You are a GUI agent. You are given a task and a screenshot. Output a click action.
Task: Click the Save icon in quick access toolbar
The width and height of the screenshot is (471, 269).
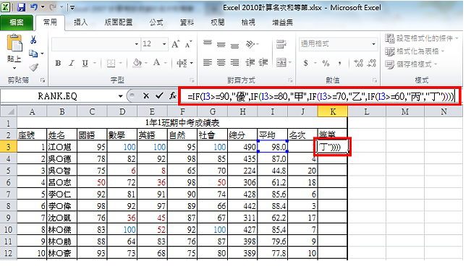[21, 7]
